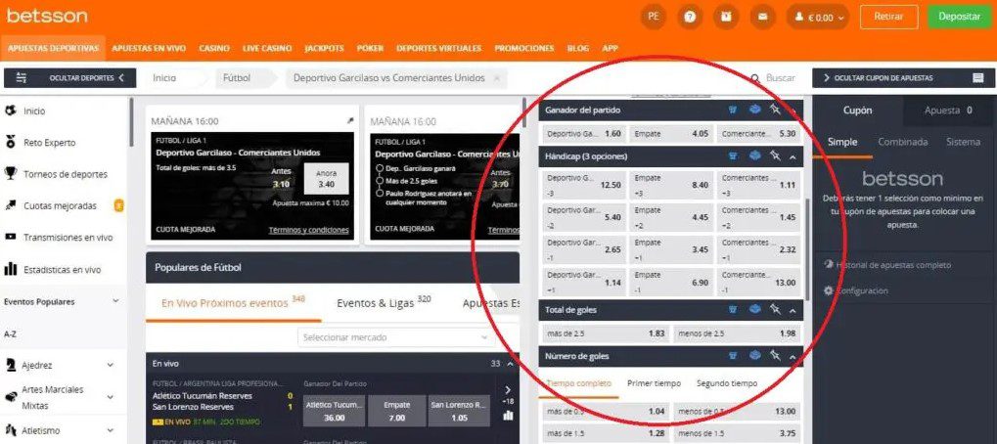The image size is (997, 444).
Task: Collapse the En vivo events section
Action: click(x=510, y=364)
